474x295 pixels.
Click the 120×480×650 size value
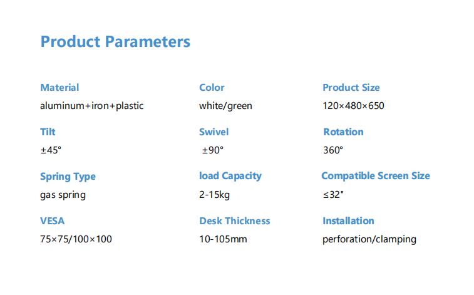pyautogui.click(x=353, y=106)
